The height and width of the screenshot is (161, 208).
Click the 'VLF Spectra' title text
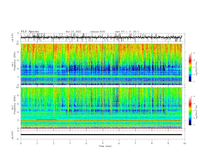pos(30,32)
